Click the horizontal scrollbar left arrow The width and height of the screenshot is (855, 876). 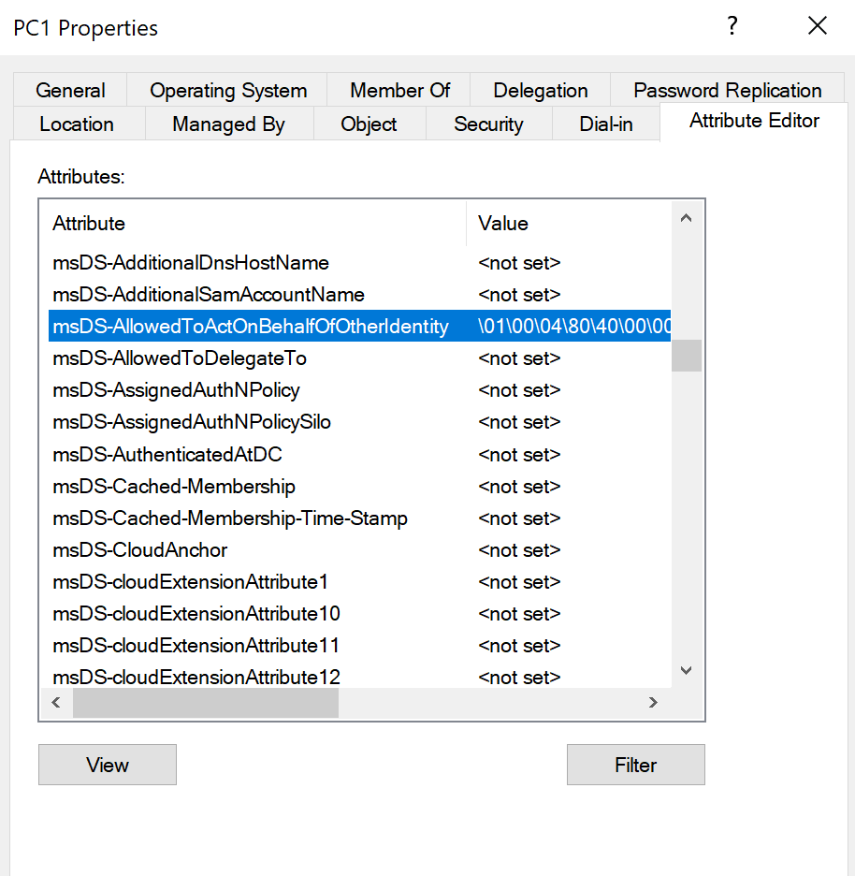55,703
